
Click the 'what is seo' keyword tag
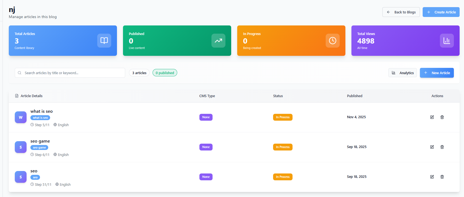(40, 118)
